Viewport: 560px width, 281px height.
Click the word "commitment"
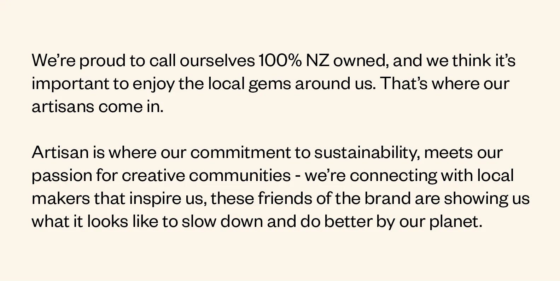(x=240, y=153)
